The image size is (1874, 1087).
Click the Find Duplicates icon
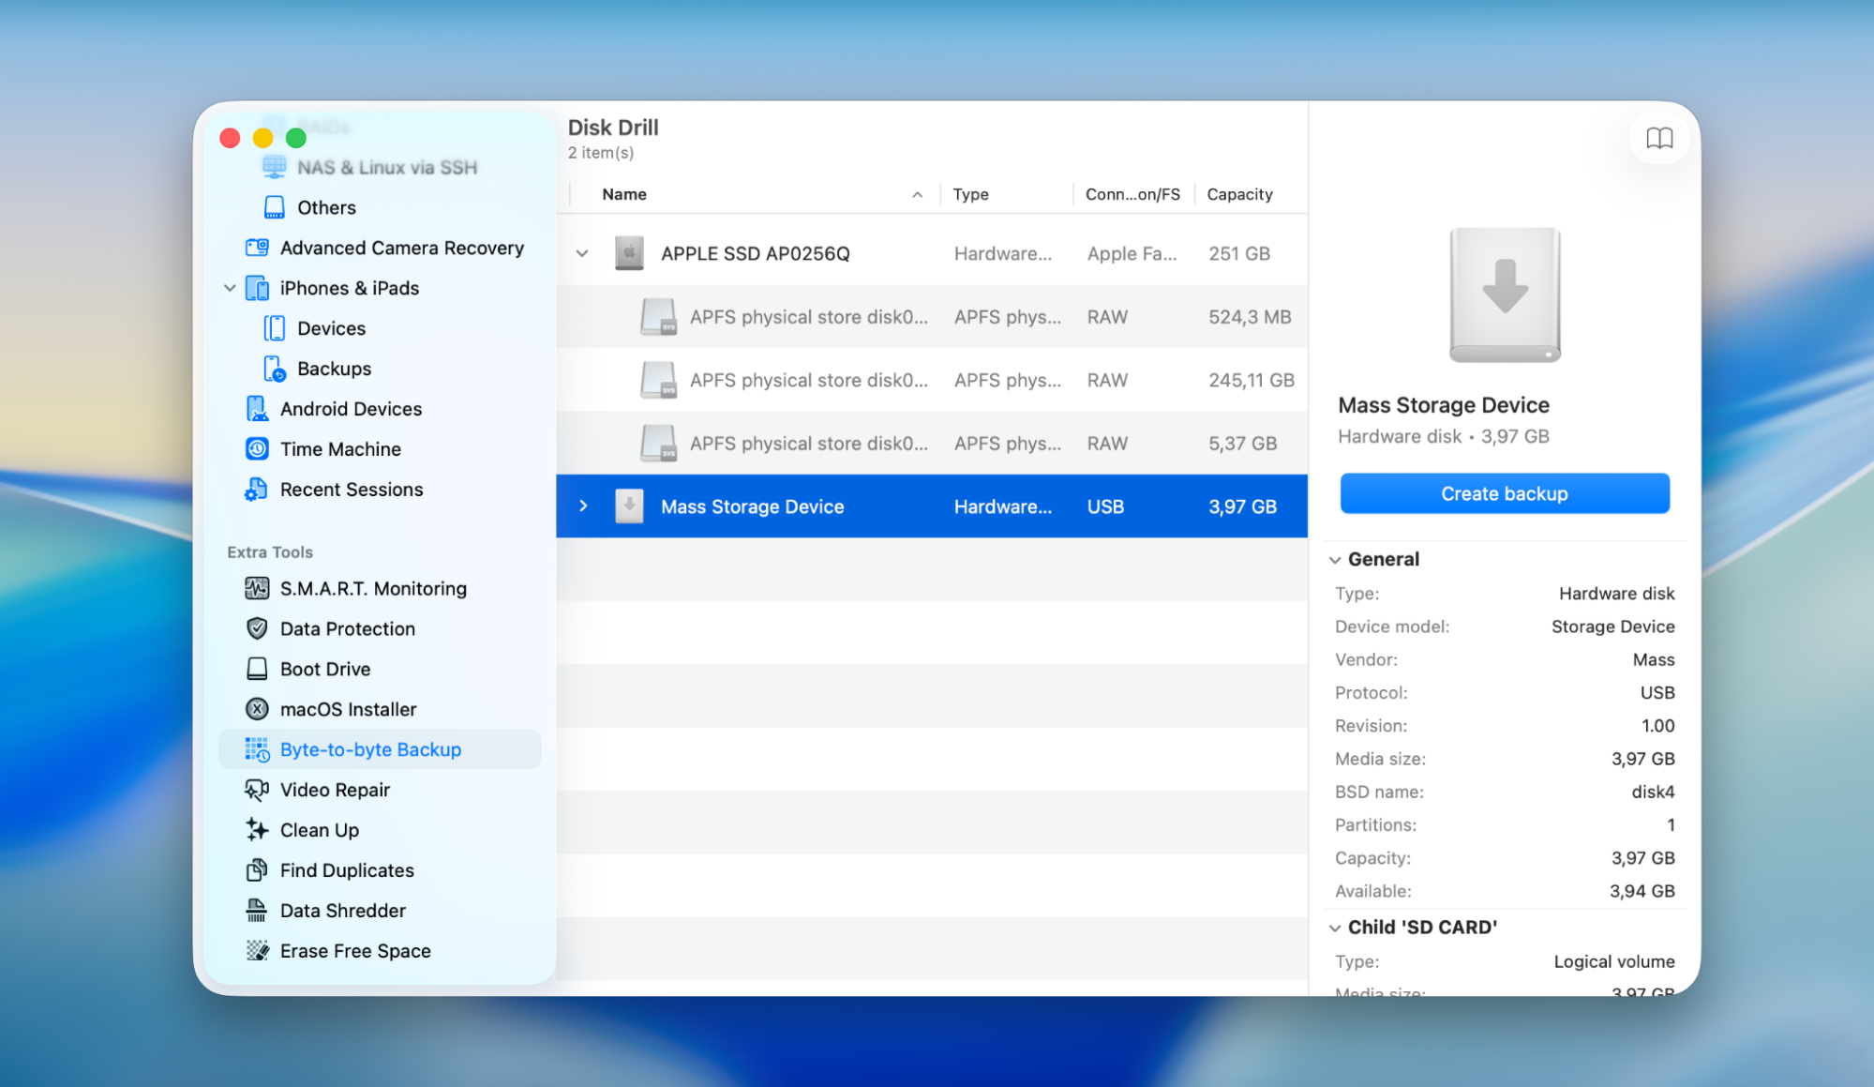coord(257,870)
